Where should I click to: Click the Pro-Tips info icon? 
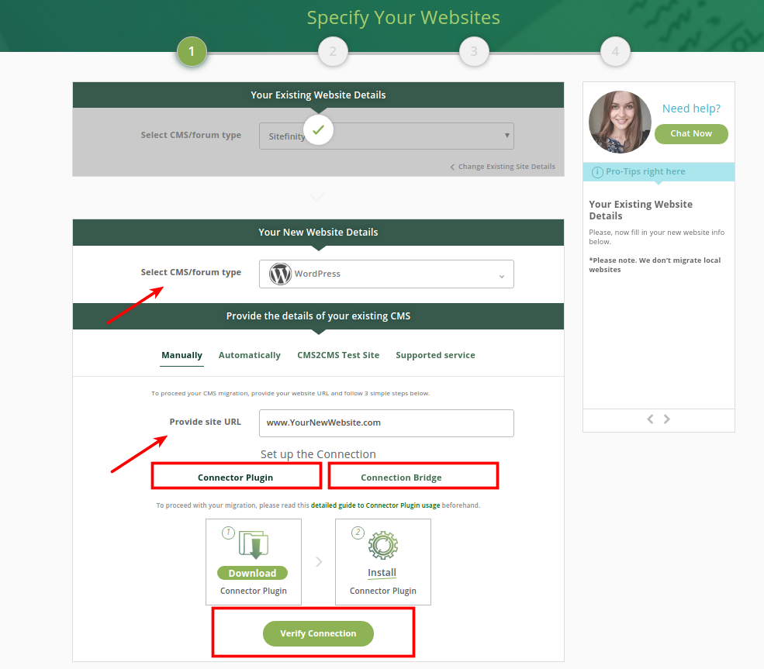(597, 172)
